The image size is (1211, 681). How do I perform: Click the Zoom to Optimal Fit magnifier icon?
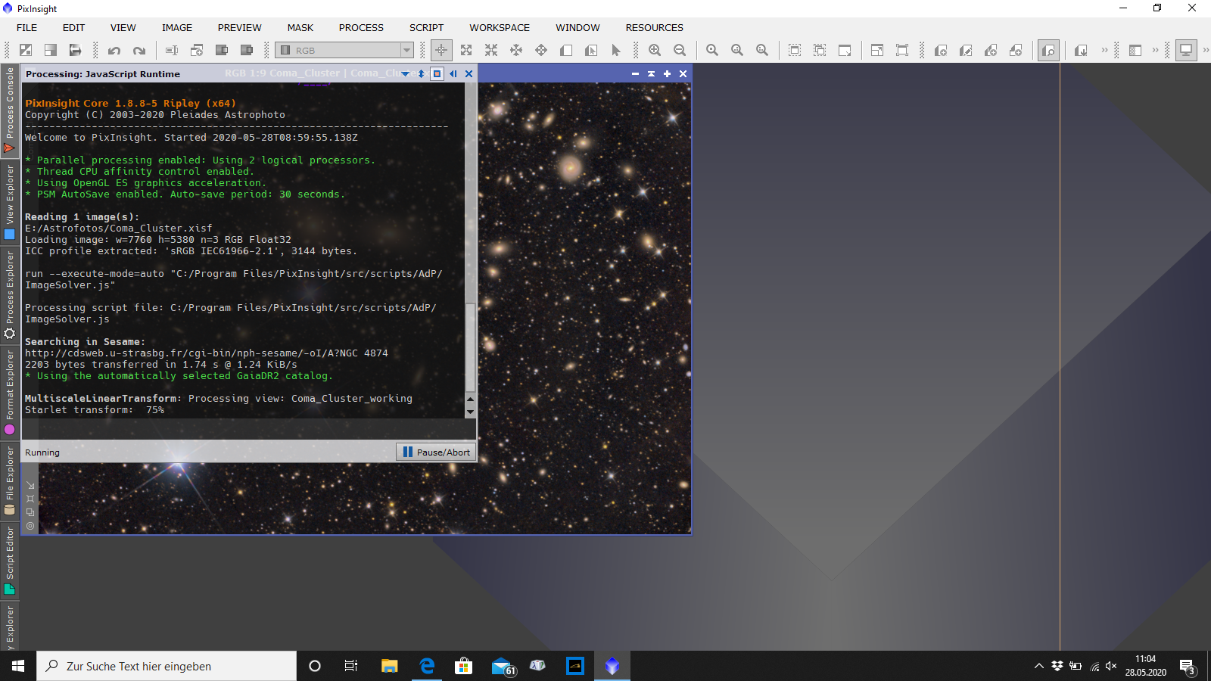tap(762, 50)
